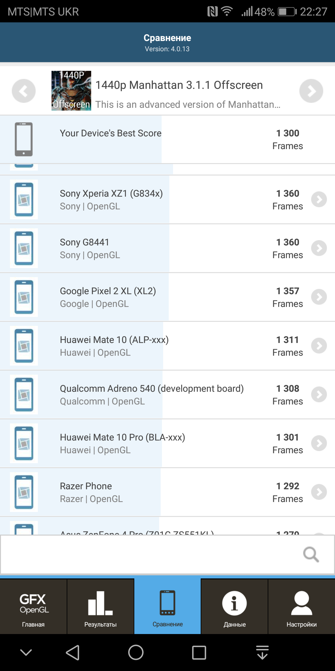The width and height of the screenshot is (335, 671).
Task: Open the Настройки profile tab
Action: 301,606
